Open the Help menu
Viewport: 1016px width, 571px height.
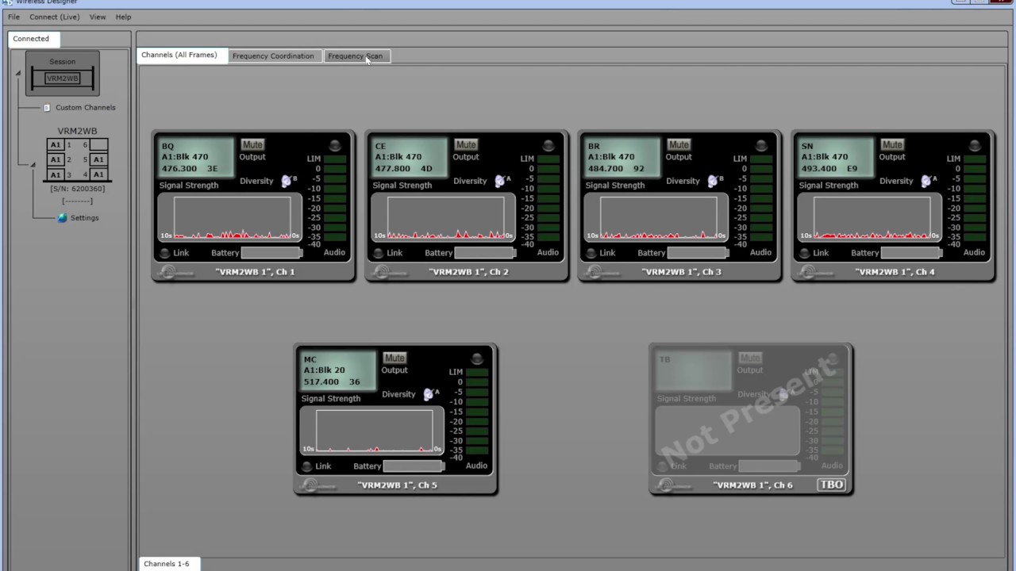[x=123, y=17]
